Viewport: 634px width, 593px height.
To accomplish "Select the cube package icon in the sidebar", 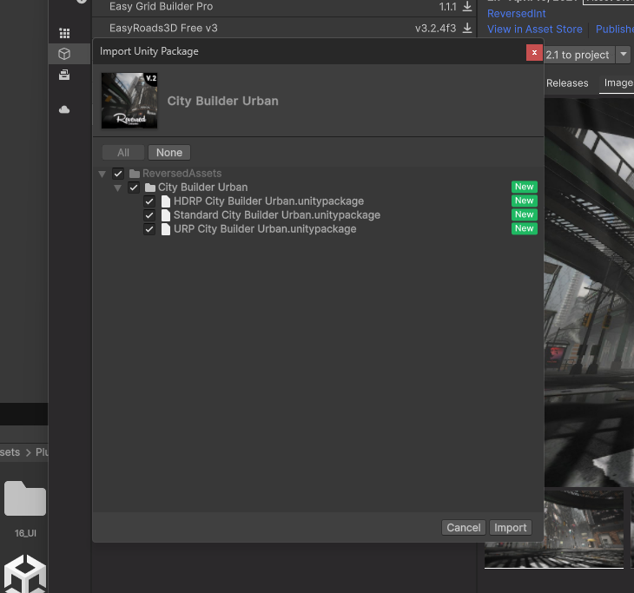I will point(64,54).
